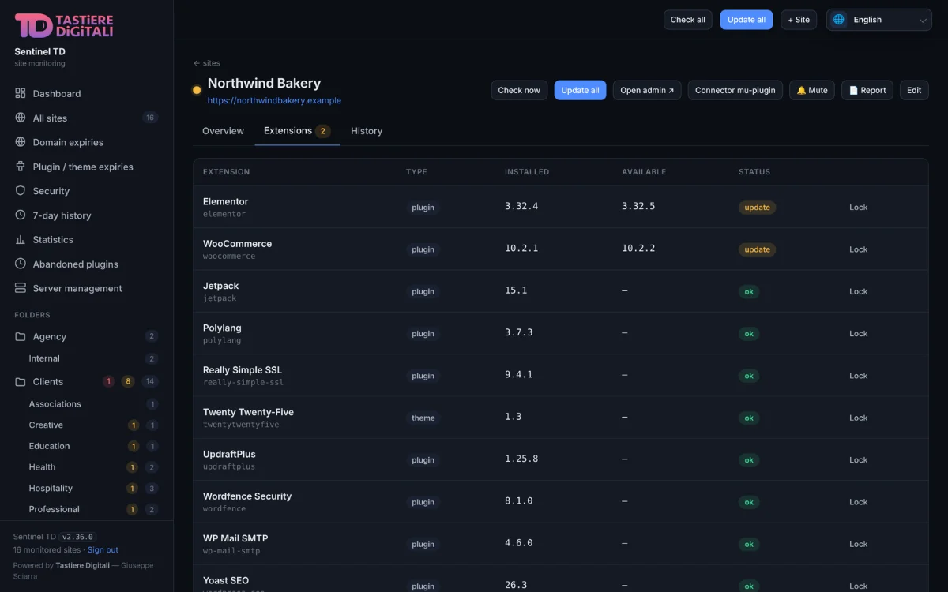Click the globe icon in language selector
The width and height of the screenshot is (948, 592).
839,20
